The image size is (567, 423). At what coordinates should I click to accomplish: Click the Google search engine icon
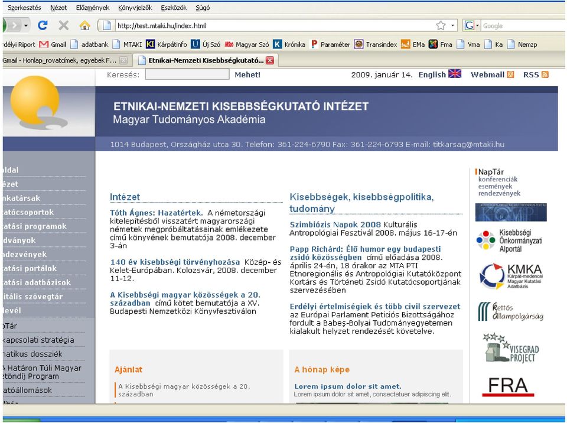tap(470, 25)
